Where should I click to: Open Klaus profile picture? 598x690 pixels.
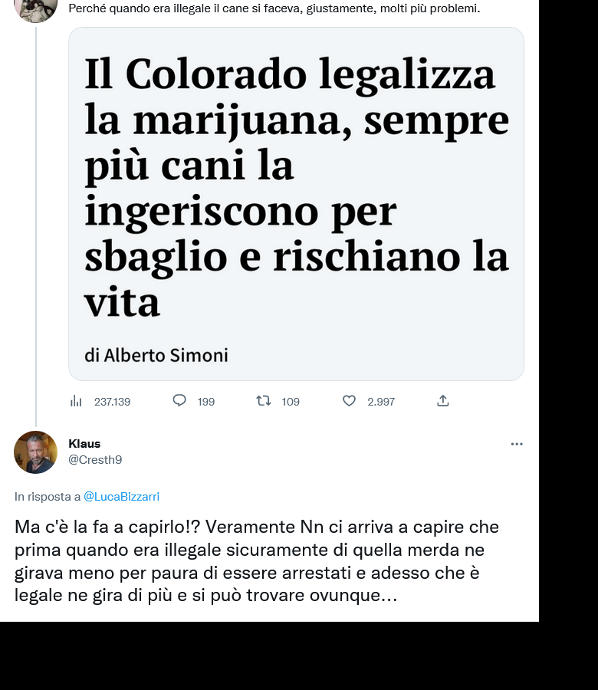click(x=35, y=452)
